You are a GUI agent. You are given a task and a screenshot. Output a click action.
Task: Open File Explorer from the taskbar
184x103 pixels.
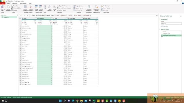click(81, 101)
